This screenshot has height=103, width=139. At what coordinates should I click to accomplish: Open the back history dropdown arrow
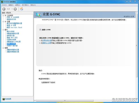(x=12, y=9)
